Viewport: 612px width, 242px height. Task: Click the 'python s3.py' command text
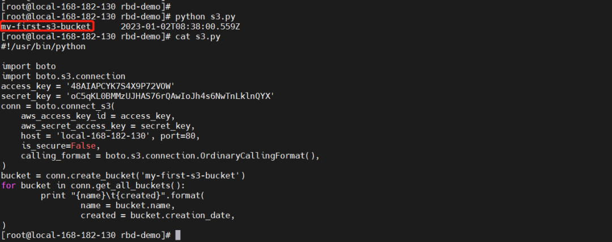(x=202, y=17)
